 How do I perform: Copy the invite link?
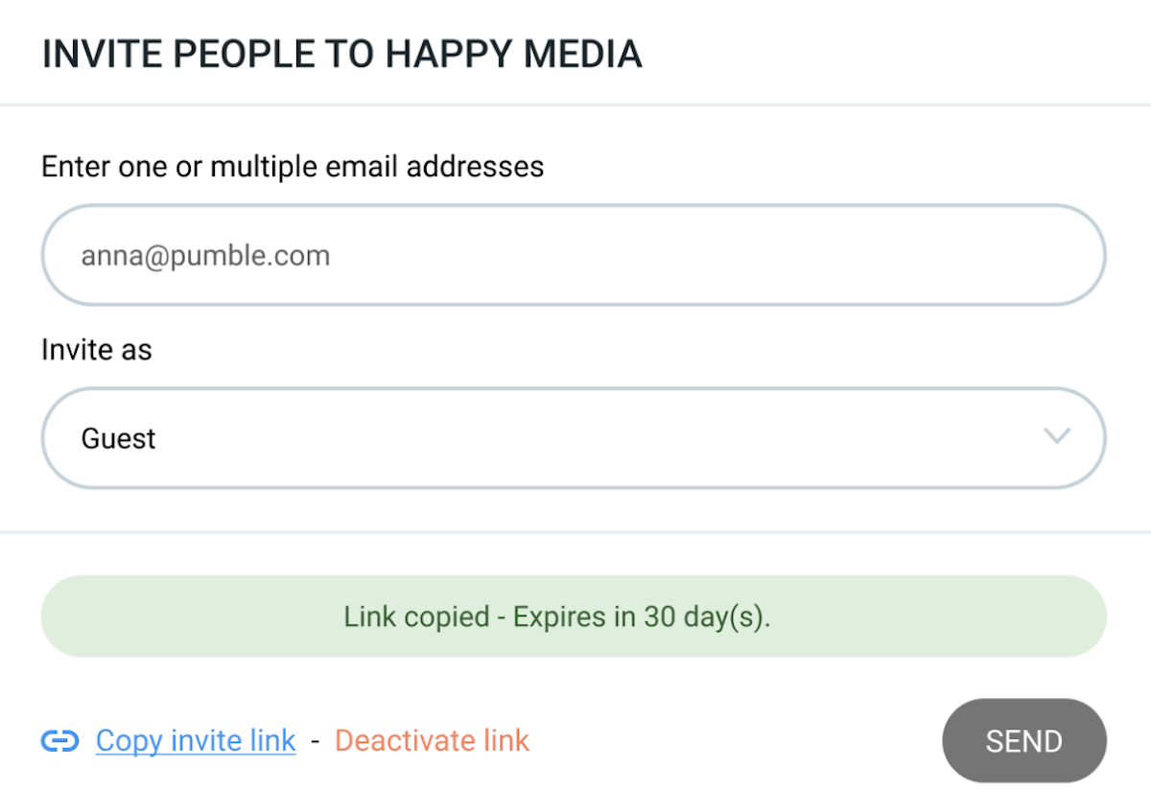coord(196,741)
